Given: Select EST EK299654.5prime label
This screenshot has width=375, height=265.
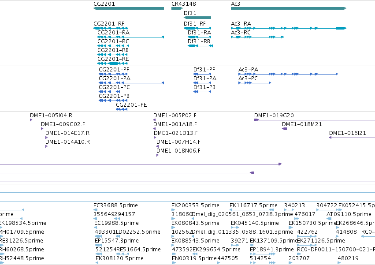Looking at the screenshot, I should click(x=216, y=250).
